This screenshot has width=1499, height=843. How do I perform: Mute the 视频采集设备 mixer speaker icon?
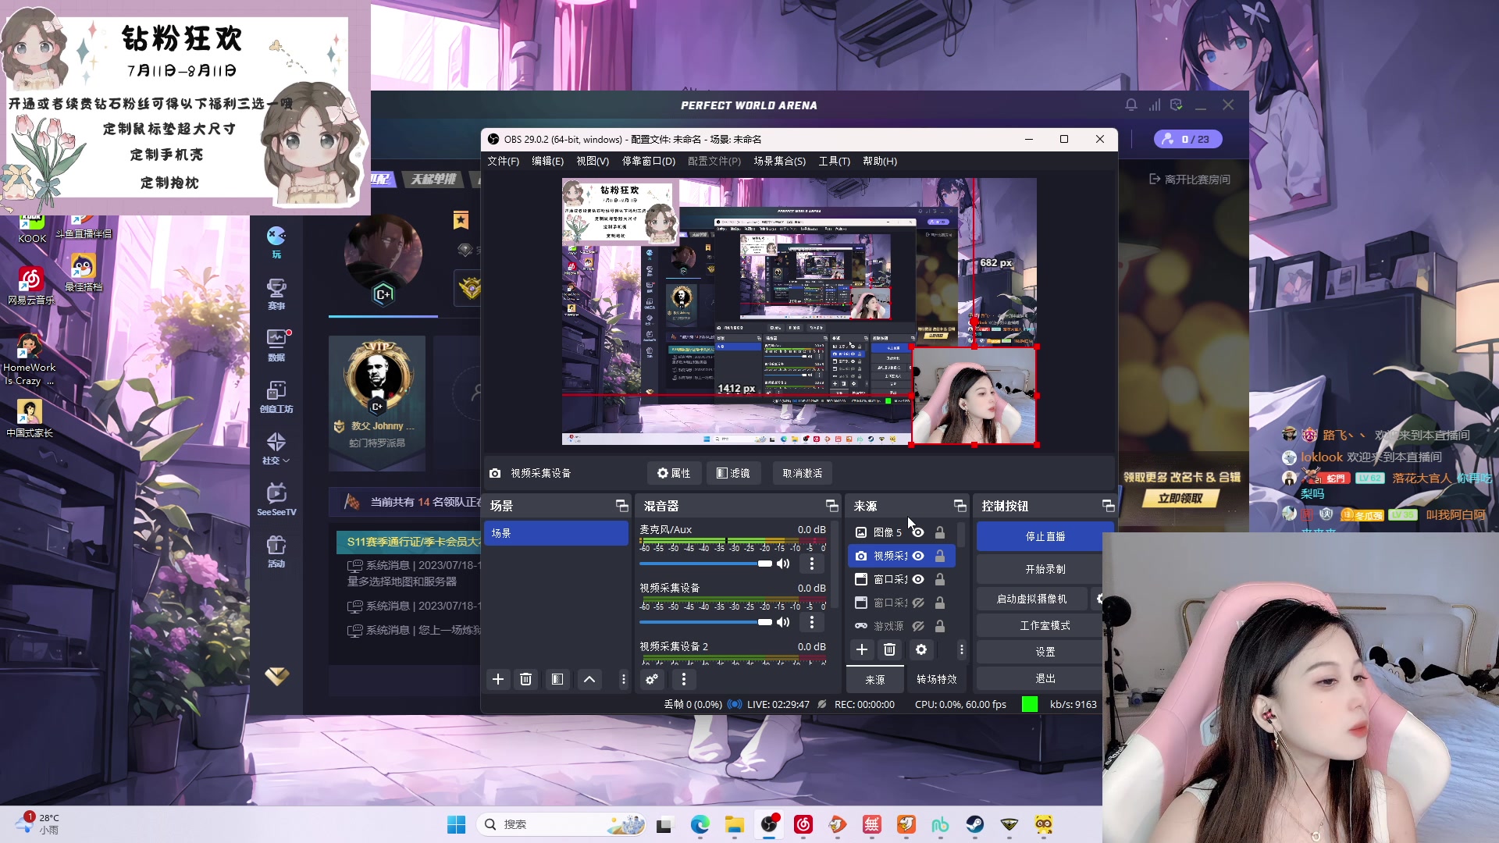point(783,622)
